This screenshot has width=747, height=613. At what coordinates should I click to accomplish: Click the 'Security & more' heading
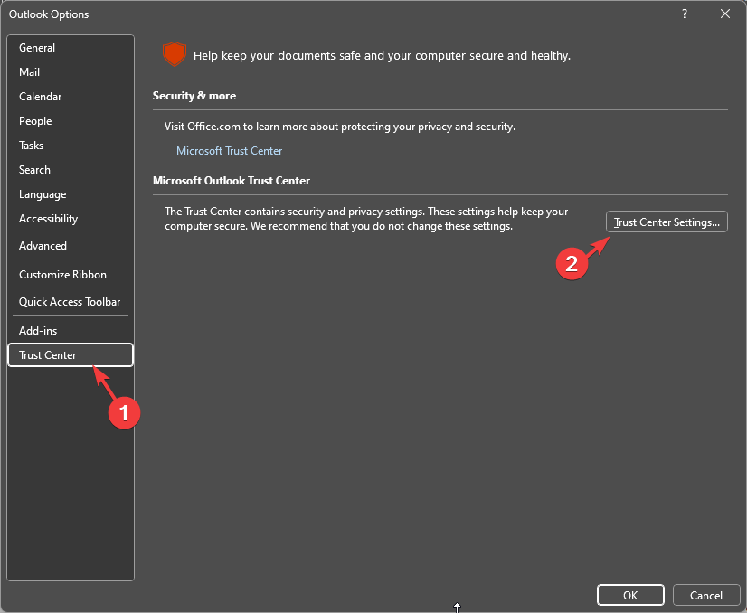click(x=194, y=96)
